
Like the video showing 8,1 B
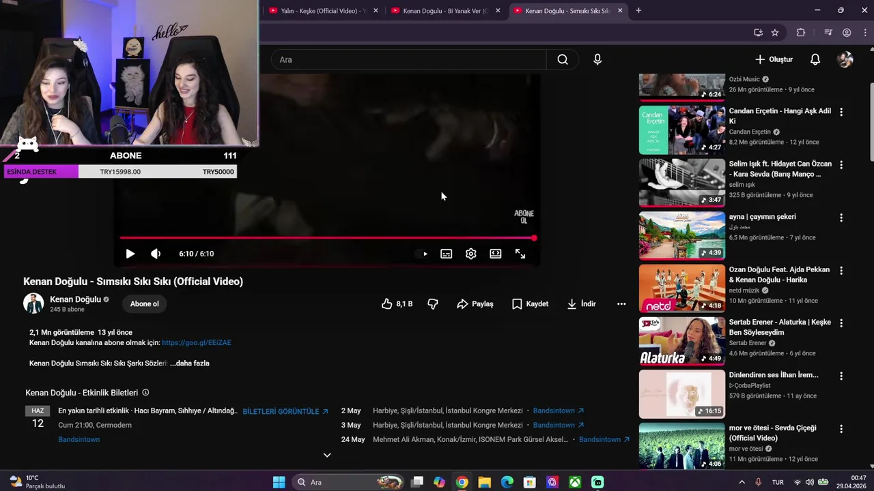point(397,303)
